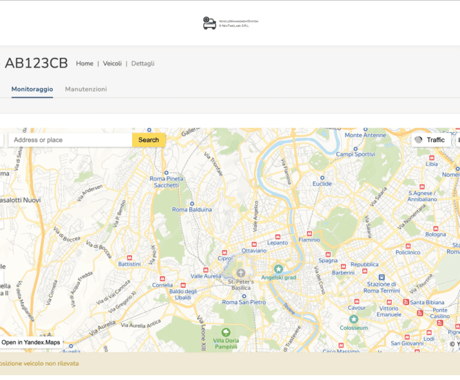Click the Santa Bibiana tram stop icon
Viewport: 460px width, 380px height.
406,302
